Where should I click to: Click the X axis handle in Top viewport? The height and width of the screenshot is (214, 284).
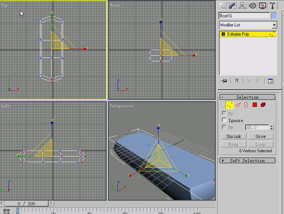coord(85,49)
